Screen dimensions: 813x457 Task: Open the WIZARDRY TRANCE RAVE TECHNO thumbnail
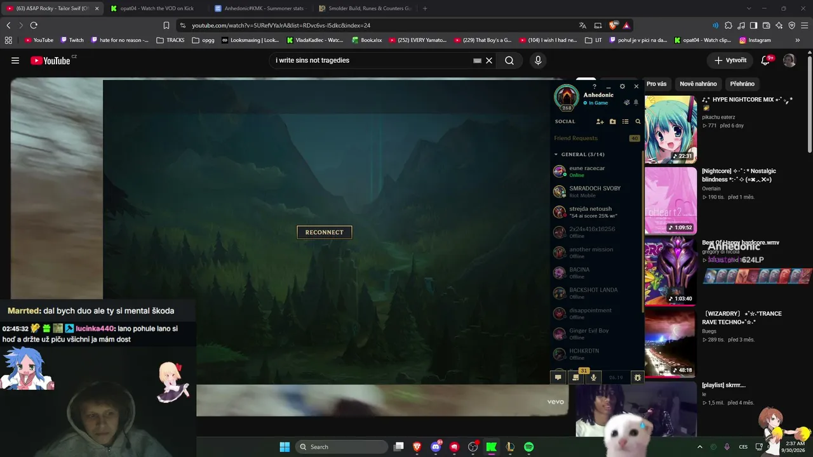click(x=671, y=343)
